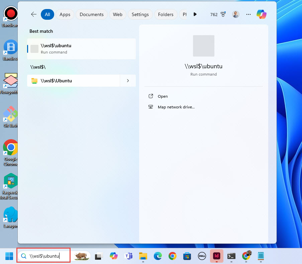The image size is (302, 264).
Task: Open the three-dots options menu
Action: [x=248, y=14]
